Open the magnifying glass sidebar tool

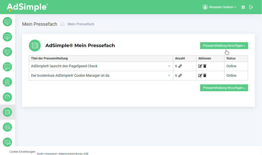point(7,127)
